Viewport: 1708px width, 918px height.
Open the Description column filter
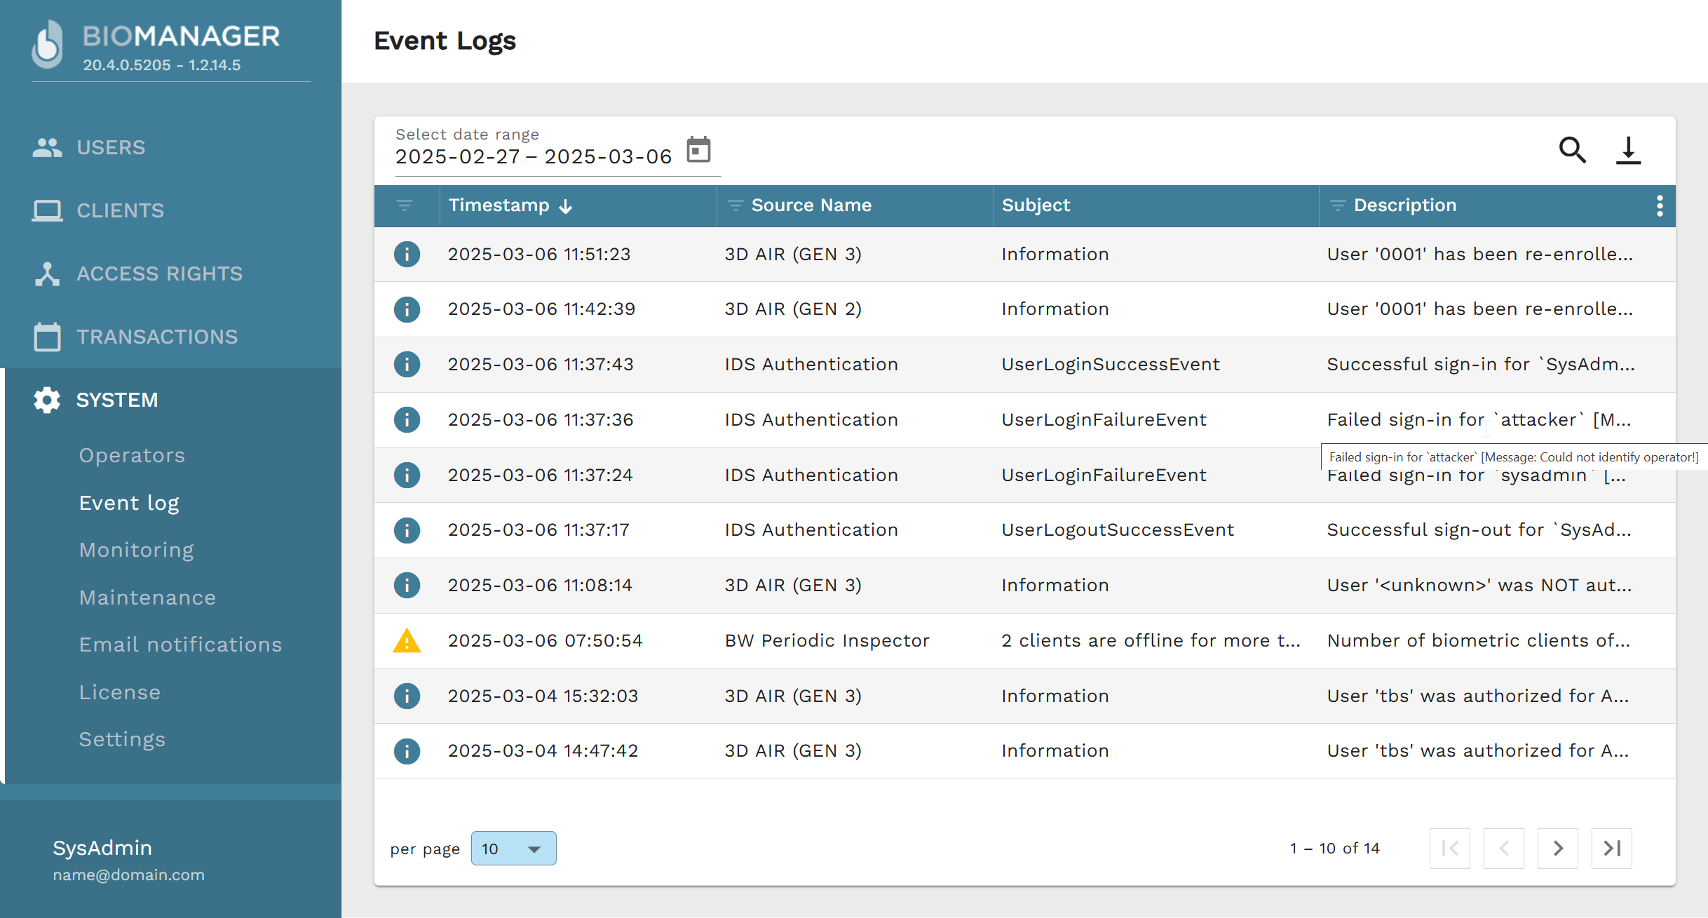click(1337, 205)
